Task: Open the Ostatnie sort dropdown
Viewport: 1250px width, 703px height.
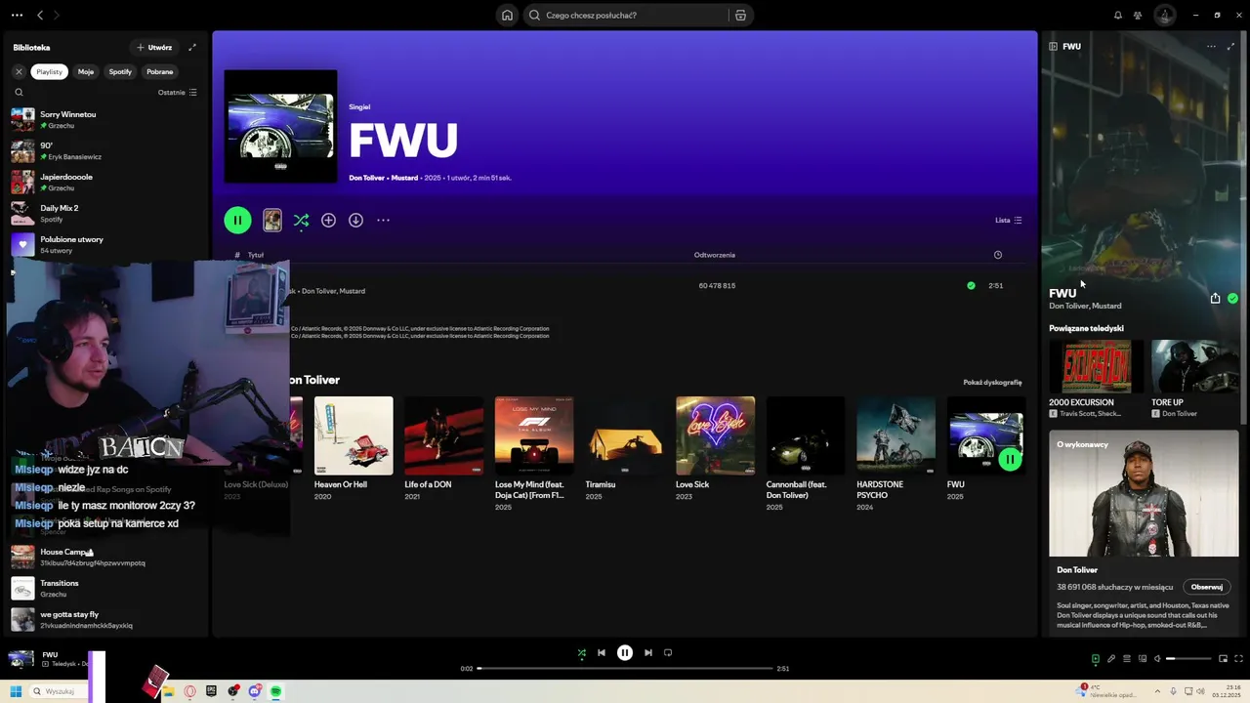Action: [x=178, y=92]
